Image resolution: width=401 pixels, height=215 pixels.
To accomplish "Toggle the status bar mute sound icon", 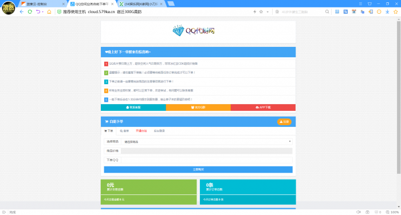I will click(x=359, y=212).
